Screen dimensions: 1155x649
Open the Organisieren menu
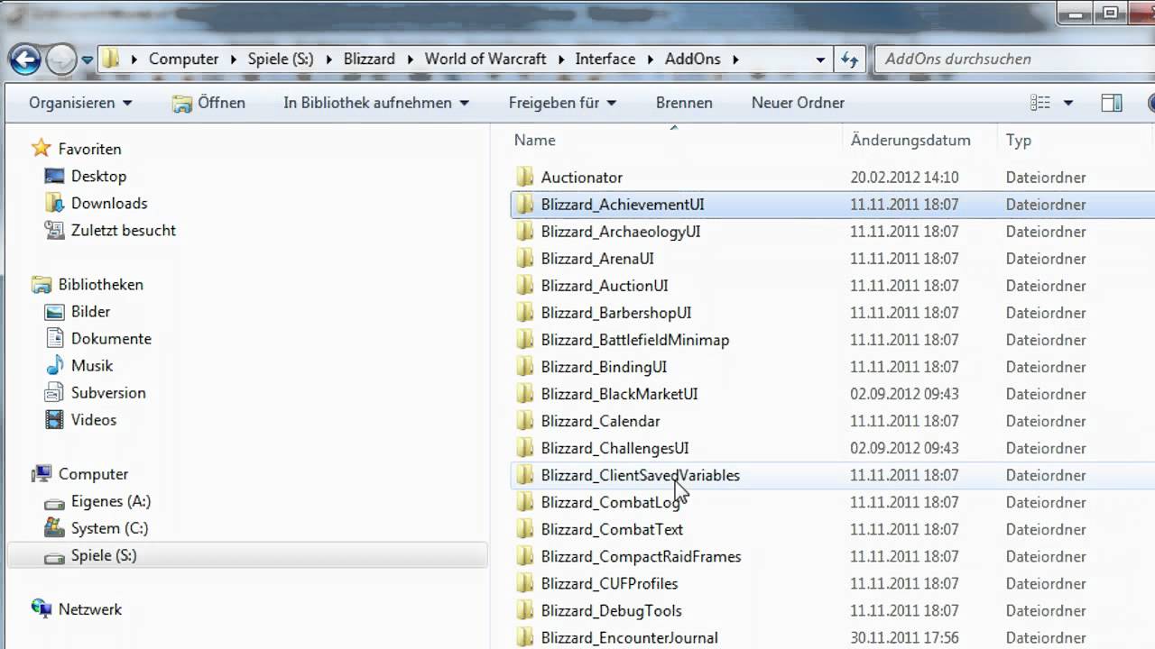80,103
